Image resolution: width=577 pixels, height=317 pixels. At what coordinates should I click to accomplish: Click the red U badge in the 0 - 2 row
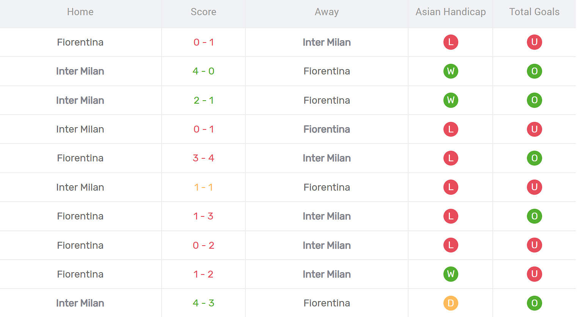pos(534,245)
